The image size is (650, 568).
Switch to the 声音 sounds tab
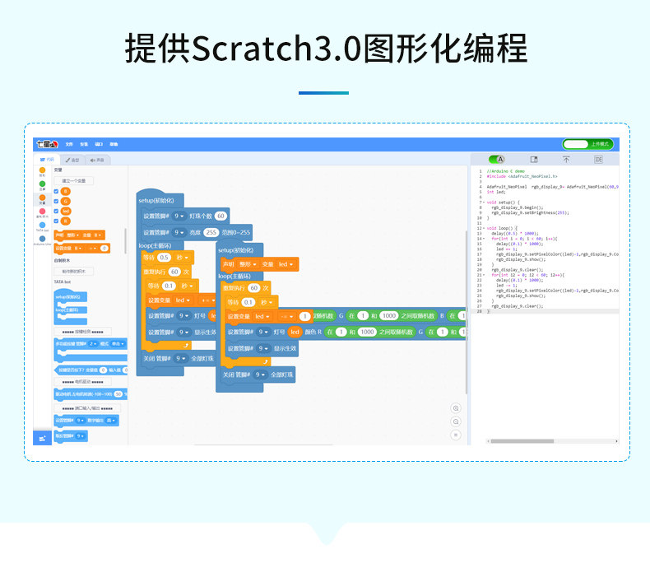[97, 160]
